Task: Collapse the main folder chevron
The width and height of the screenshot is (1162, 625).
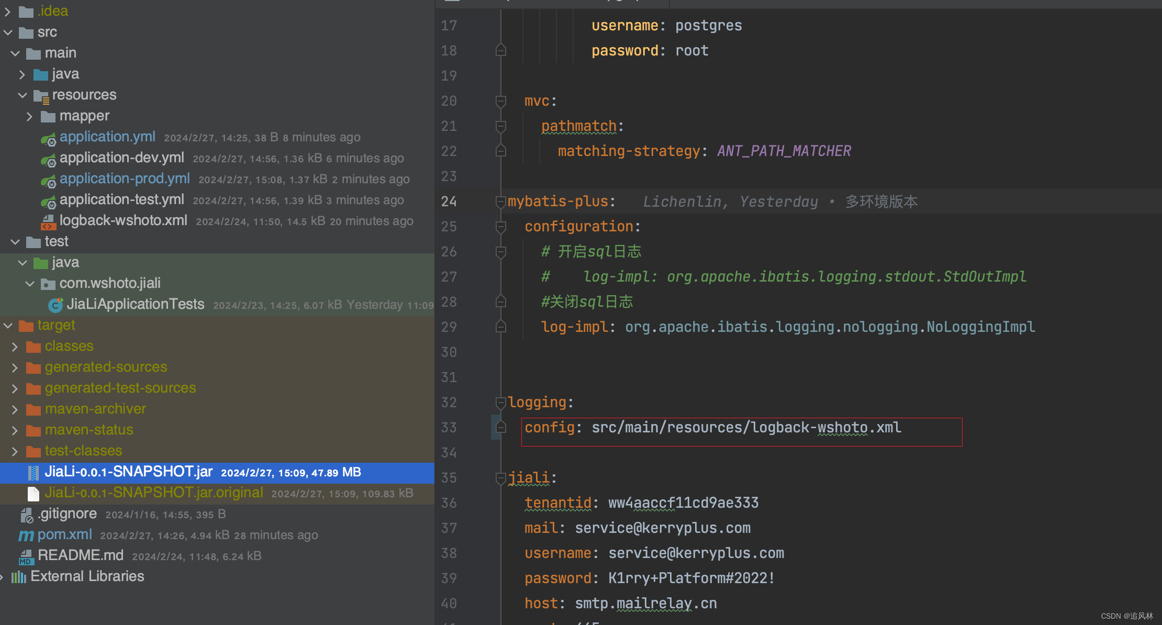Action: [x=15, y=53]
